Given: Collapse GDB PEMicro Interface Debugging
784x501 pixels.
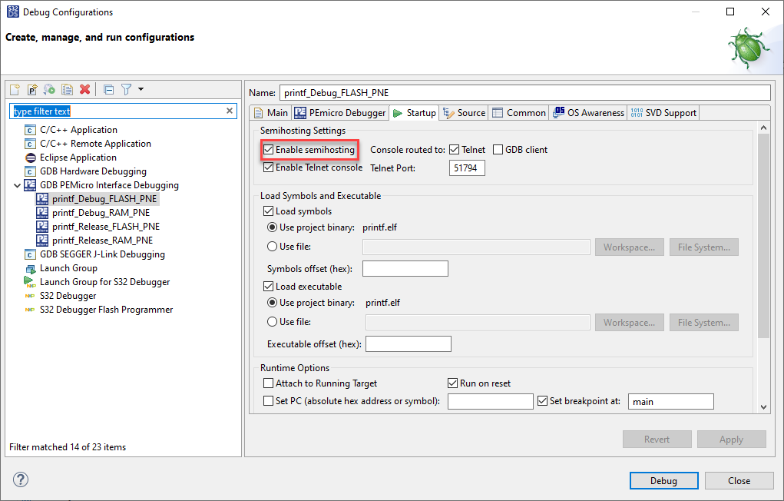Looking at the screenshot, I should 18,184.
